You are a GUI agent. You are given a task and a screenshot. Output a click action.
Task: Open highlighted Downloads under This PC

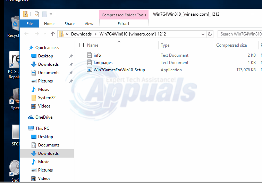(x=47, y=153)
